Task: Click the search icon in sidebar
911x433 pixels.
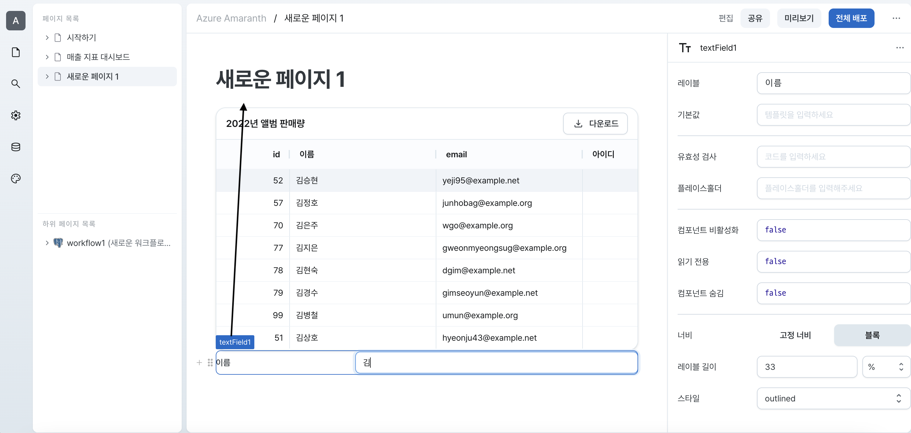Action: click(x=16, y=84)
